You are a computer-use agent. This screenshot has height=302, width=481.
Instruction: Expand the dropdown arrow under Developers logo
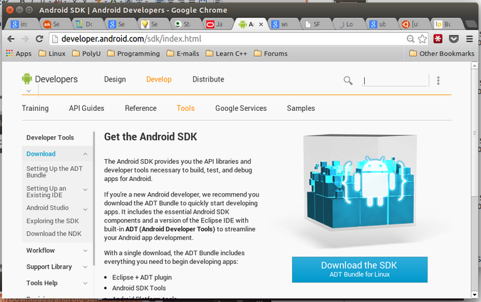pyautogui.click(x=29, y=91)
